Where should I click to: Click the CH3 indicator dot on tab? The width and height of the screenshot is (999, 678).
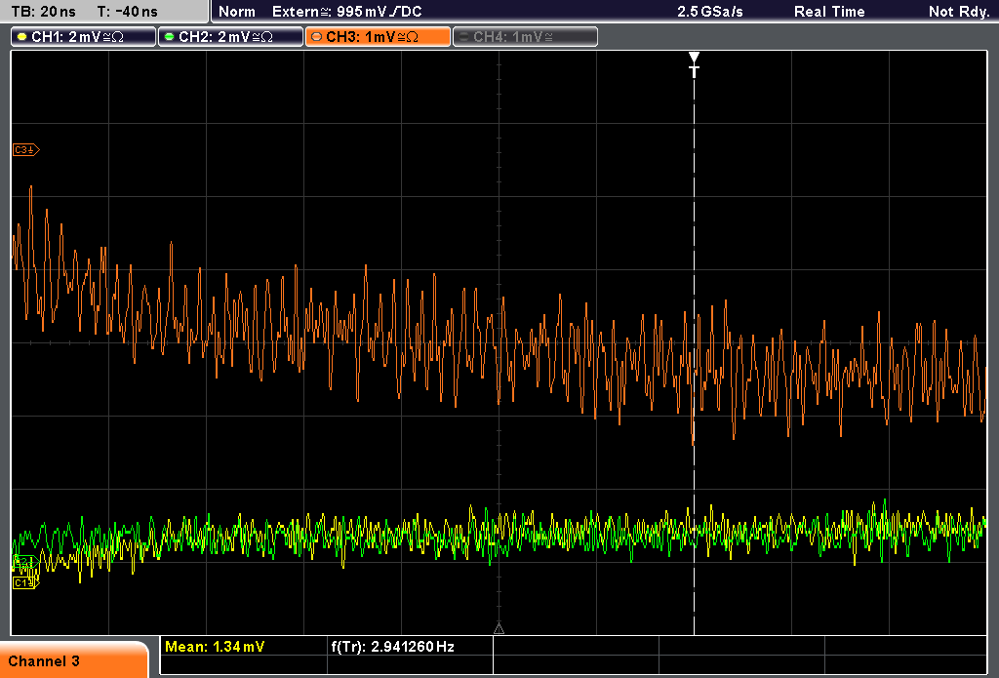pos(317,37)
